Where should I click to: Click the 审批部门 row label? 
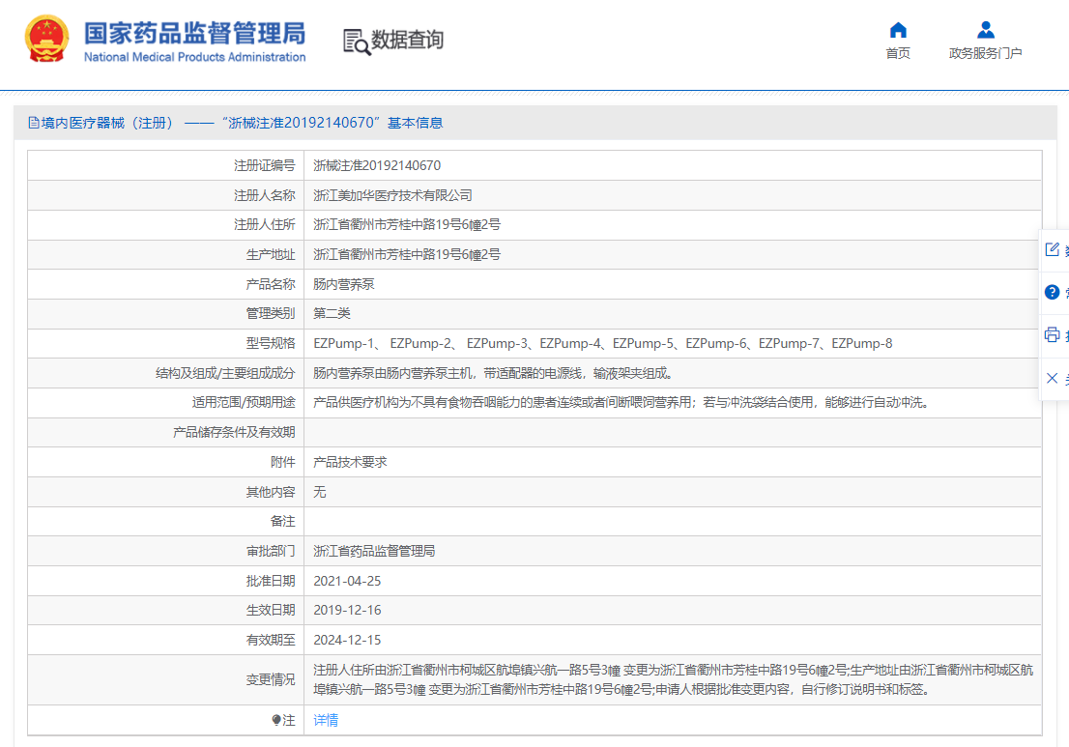coord(271,552)
